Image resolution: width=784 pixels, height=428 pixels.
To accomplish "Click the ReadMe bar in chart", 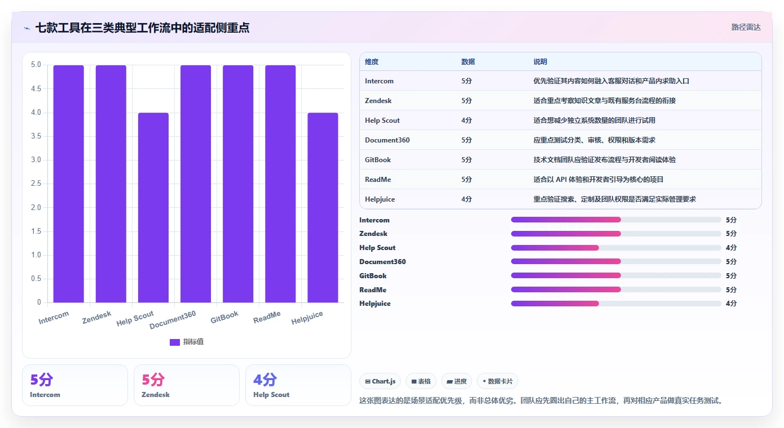I will tap(280, 184).
